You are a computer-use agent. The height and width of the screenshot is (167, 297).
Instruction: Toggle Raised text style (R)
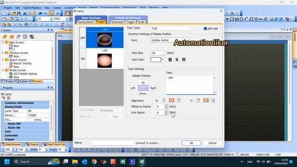tap(184, 60)
